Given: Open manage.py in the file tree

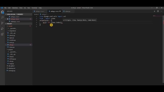Looking at the screenshot, I should 19,71.
